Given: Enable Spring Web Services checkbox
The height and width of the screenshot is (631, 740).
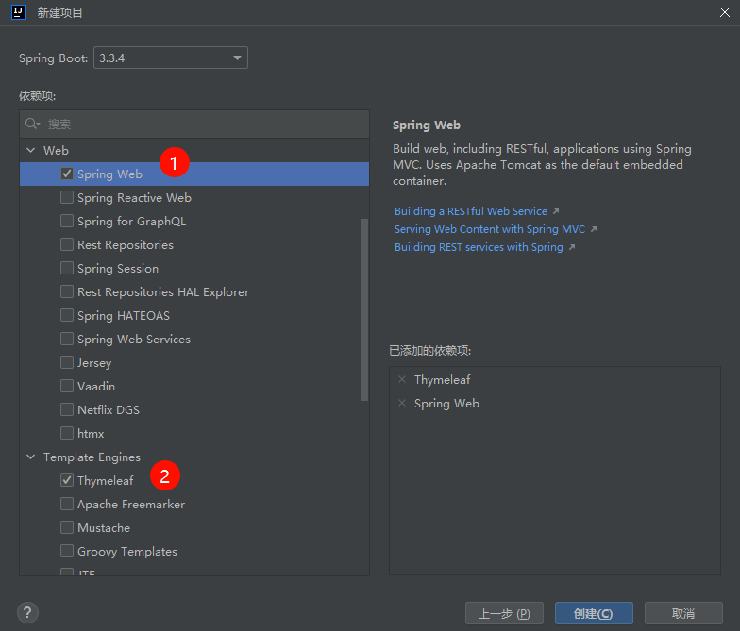Looking at the screenshot, I should [67, 339].
